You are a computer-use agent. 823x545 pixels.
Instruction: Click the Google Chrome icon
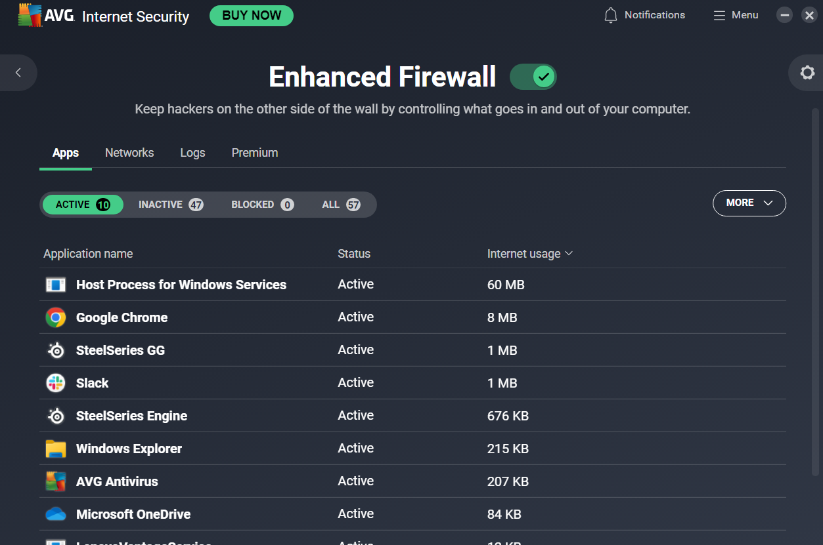click(56, 317)
